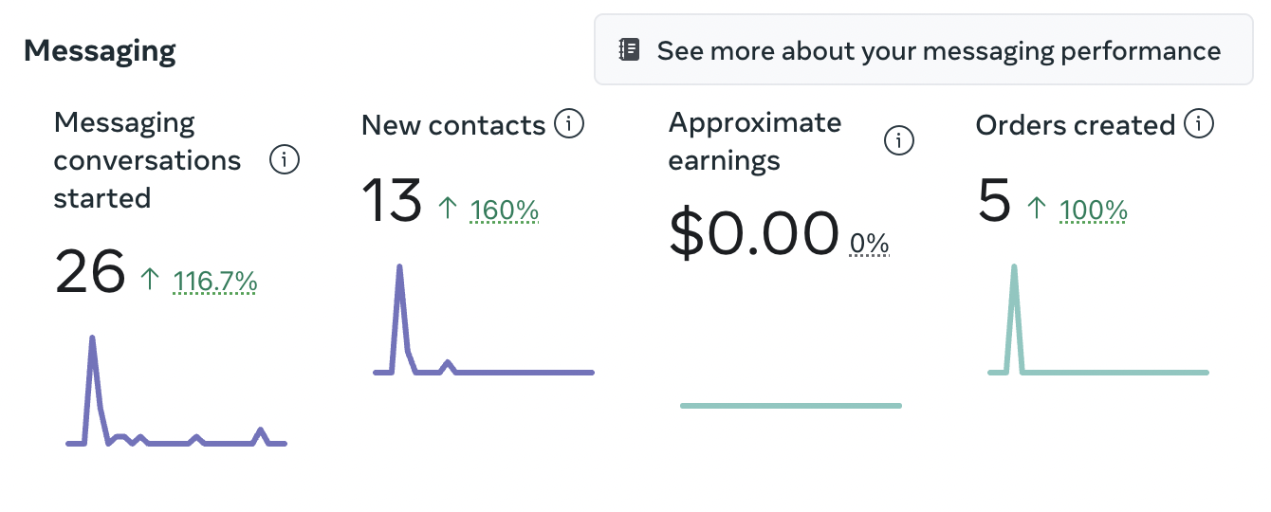The image size is (1271, 512).
Task: Click the 100% orders change percentage
Action: (x=1094, y=210)
